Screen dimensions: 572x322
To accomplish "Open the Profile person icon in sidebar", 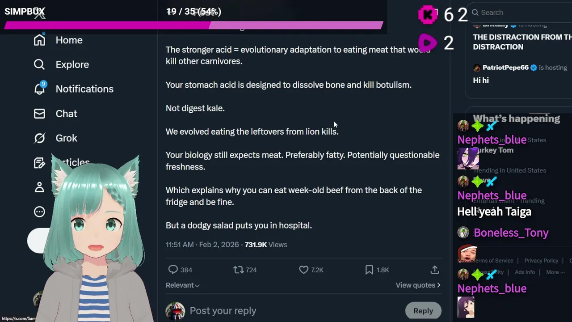I will pyautogui.click(x=39, y=187).
